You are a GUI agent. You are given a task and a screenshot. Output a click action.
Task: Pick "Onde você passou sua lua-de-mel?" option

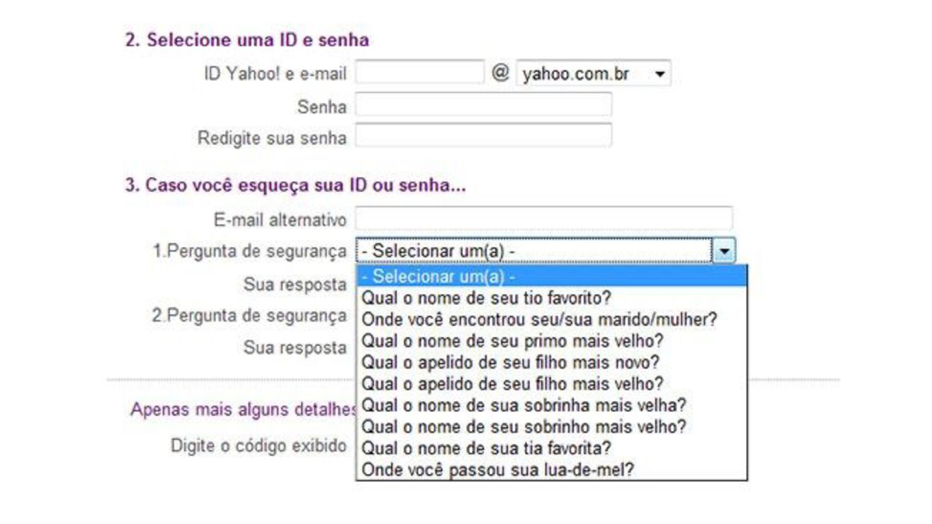coord(498,470)
